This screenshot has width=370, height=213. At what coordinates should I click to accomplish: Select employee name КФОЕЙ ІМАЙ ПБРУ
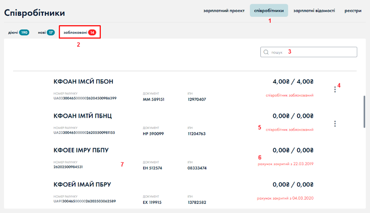point(82,185)
